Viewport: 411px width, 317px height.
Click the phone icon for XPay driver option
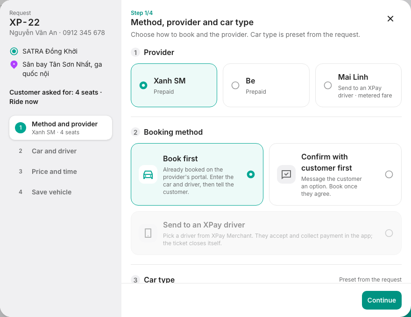coord(148,233)
